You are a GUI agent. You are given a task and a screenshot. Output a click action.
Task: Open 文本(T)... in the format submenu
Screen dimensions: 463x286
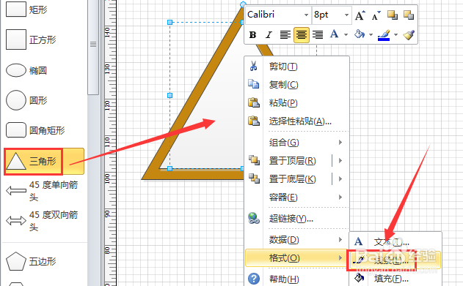pyautogui.click(x=395, y=242)
